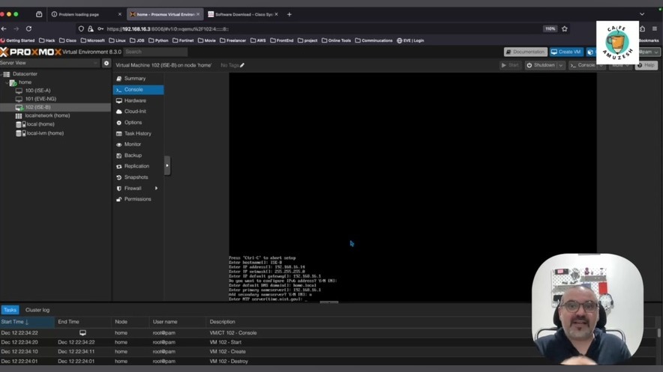Select local (home) storage
Image resolution: width=663 pixels, height=372 pixels.
pos(40,124)
